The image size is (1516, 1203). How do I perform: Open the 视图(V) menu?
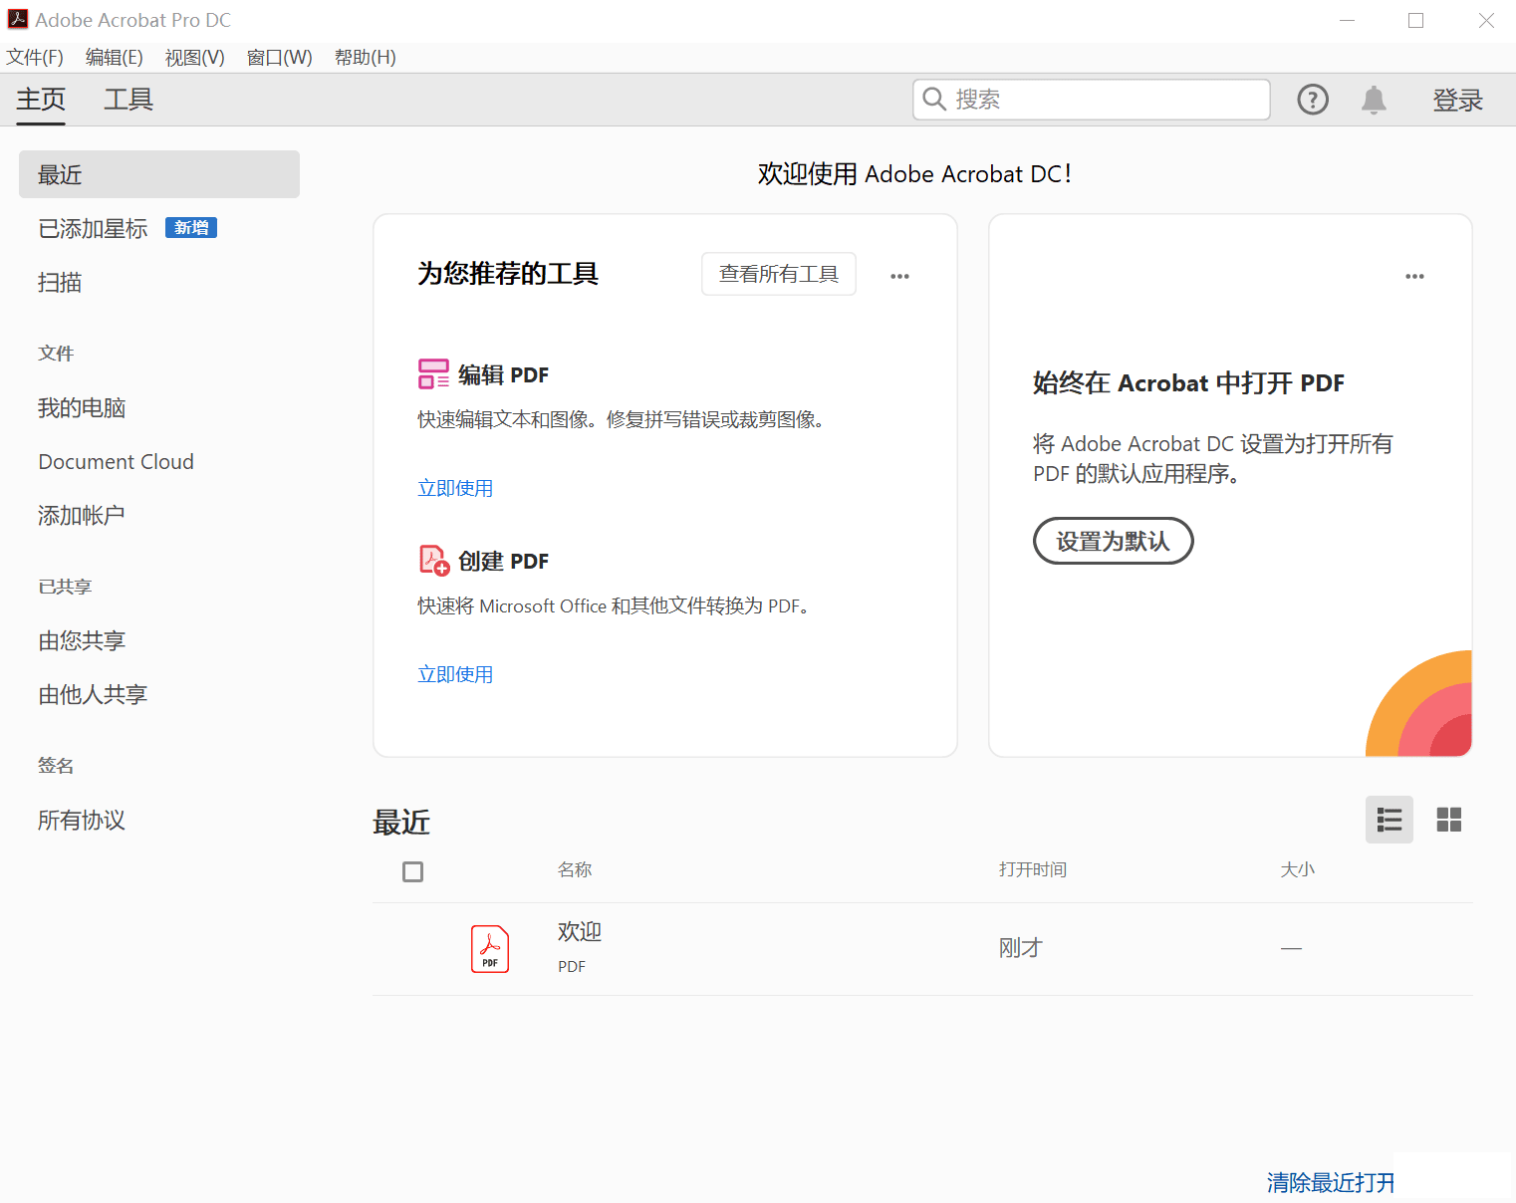195,58
